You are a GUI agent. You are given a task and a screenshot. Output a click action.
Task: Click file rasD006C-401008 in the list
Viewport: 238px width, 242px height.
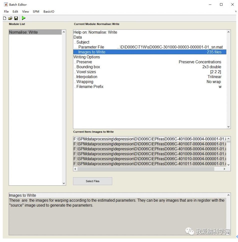point(150,149)
